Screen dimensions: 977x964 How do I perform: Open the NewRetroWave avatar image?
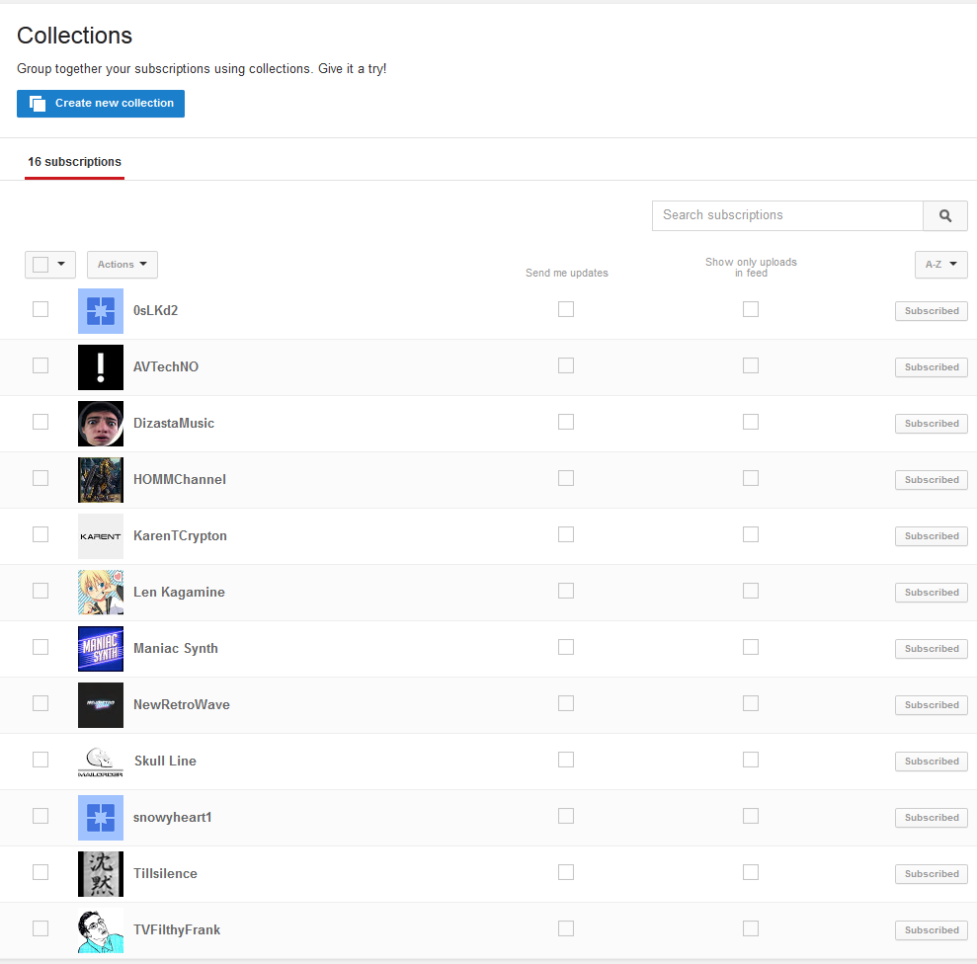[101, 705]
